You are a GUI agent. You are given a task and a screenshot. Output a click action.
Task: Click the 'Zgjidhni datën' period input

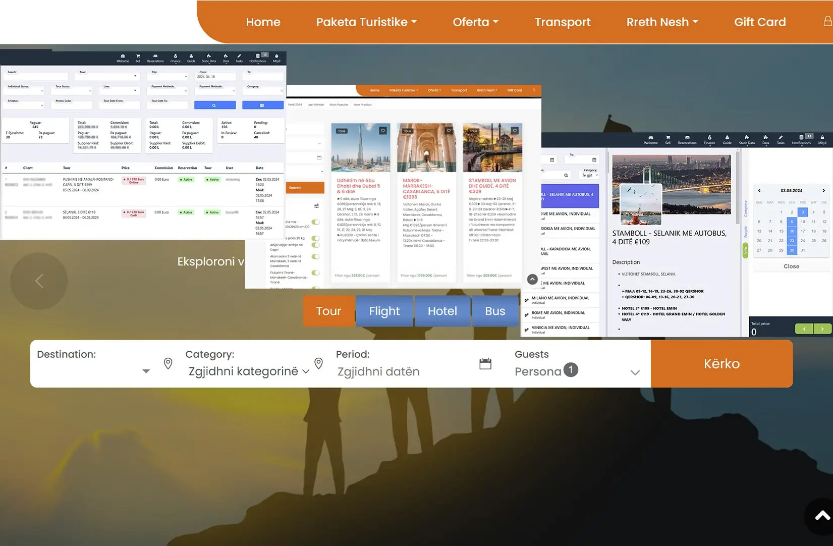[x=378, y=372]
